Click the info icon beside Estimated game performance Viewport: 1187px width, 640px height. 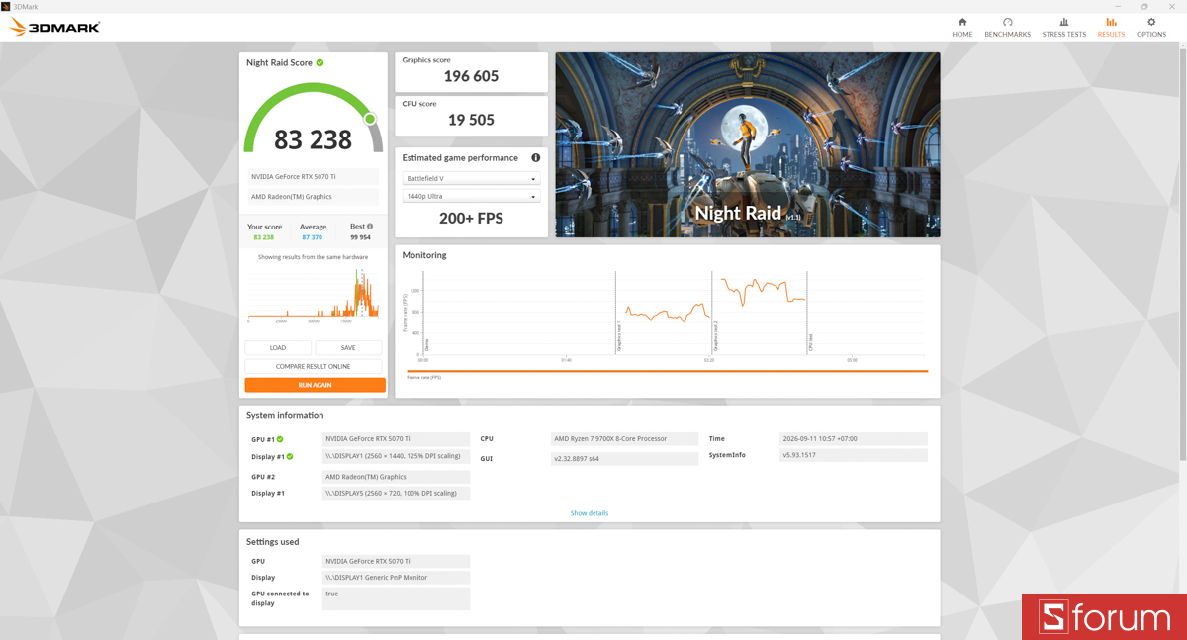click(535, 157)
